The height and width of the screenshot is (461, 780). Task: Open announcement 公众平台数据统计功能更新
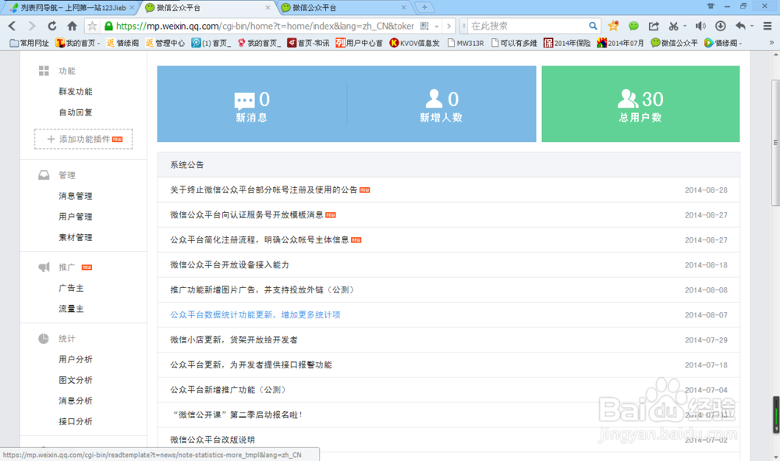[x=255, y=315]
